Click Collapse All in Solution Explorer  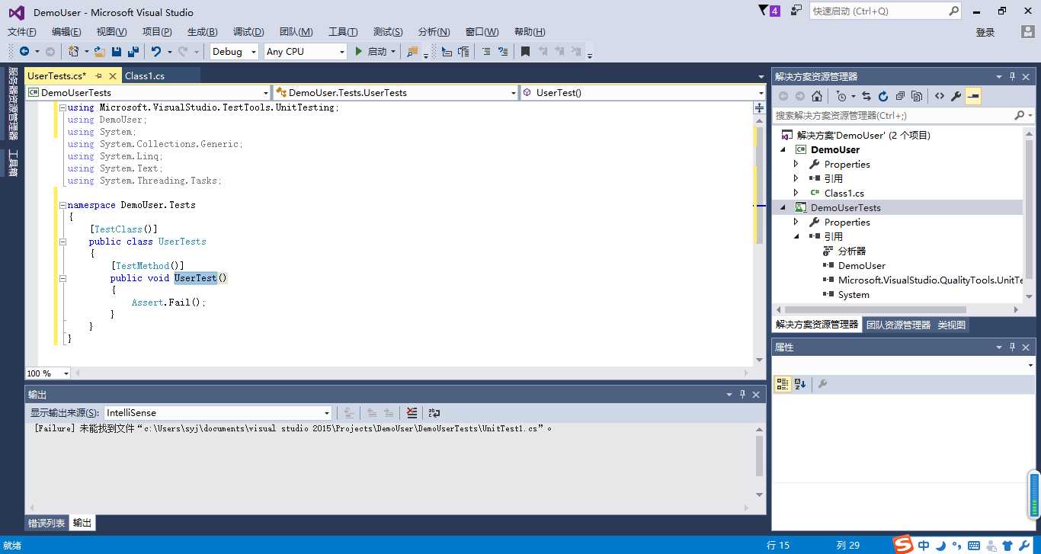click(900, 96)
